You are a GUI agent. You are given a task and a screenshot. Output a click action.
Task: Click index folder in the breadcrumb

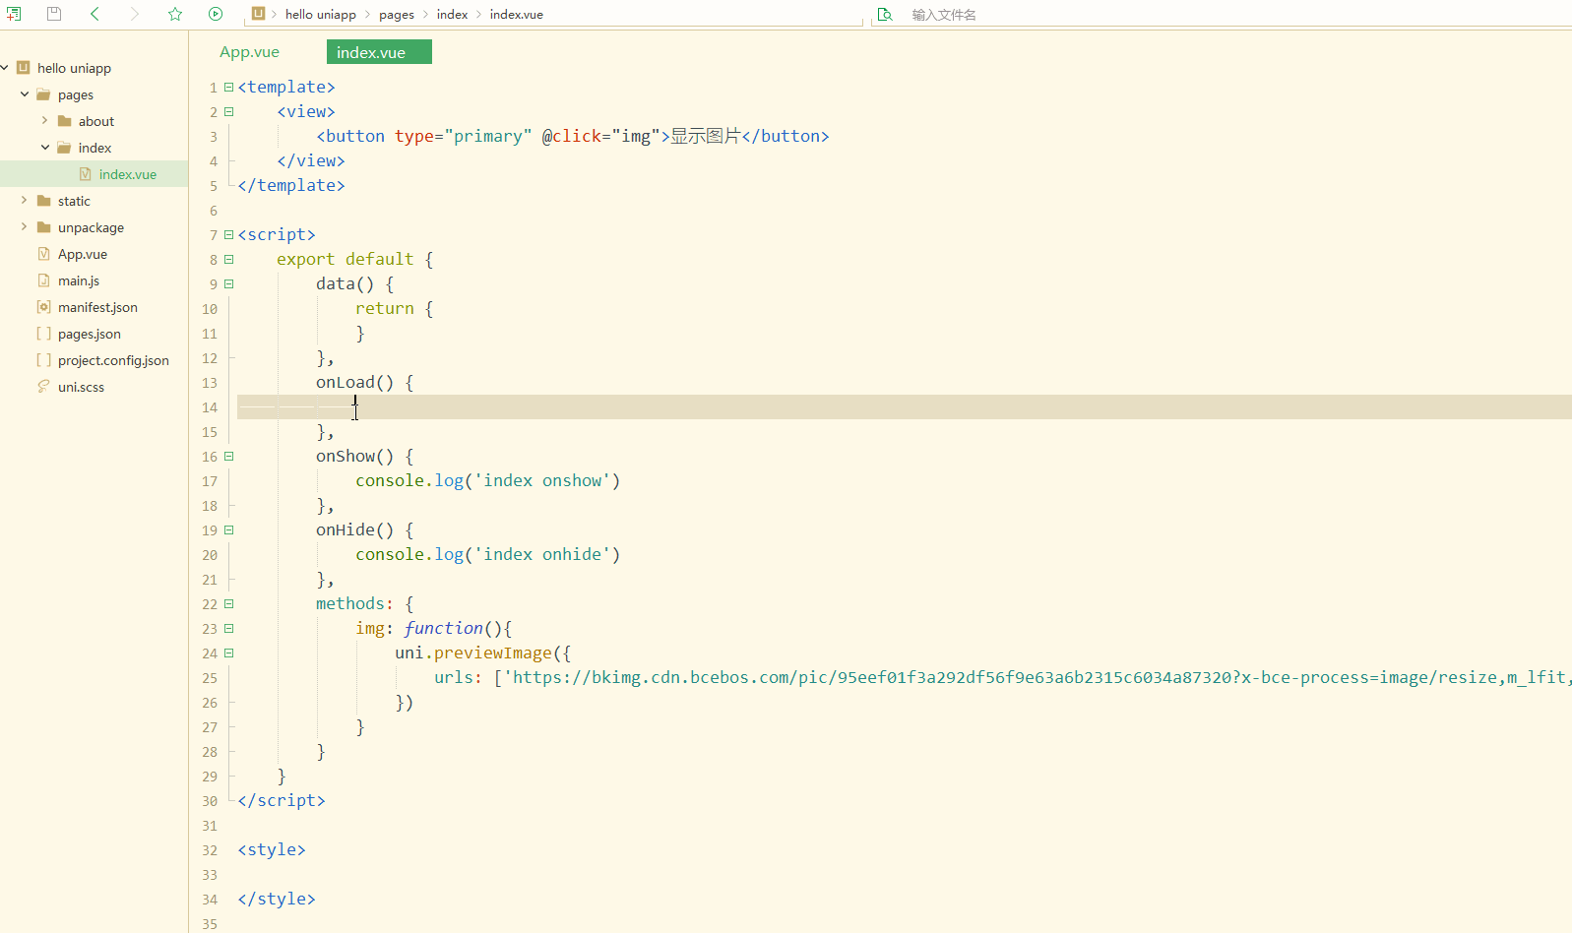coord(453,14)
